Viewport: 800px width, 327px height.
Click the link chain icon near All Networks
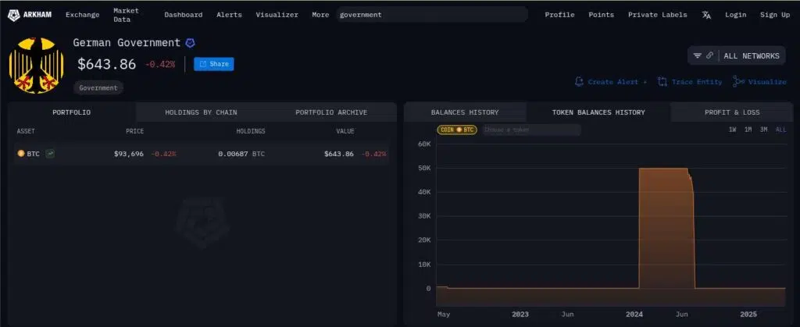point(709,56)
